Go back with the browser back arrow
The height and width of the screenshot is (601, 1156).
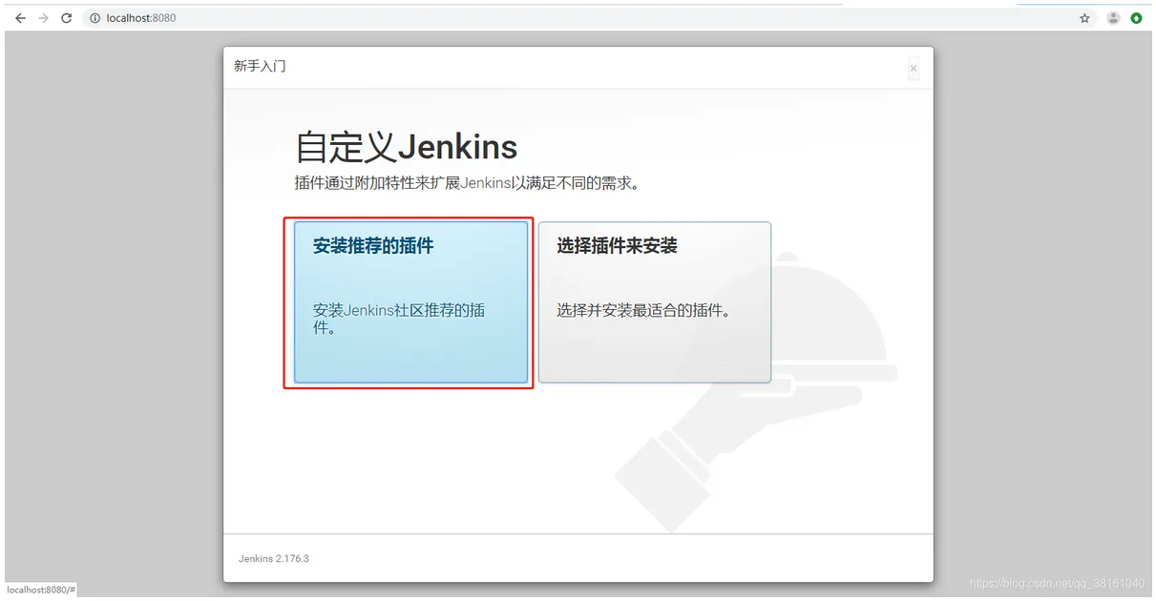point(20,18)
